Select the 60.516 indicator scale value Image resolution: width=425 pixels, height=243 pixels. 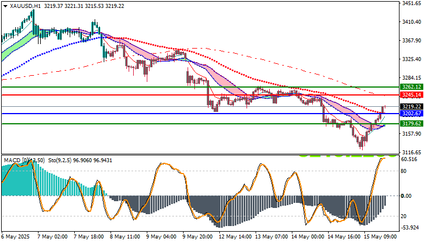click(409, 159)
